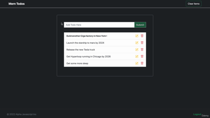Log out using the Logout link
The width and height of the screenshot is (210, 118).
pyautogui.click(x=197, y=114)
